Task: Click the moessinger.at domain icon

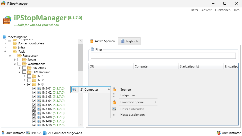Action: [5, 37]
